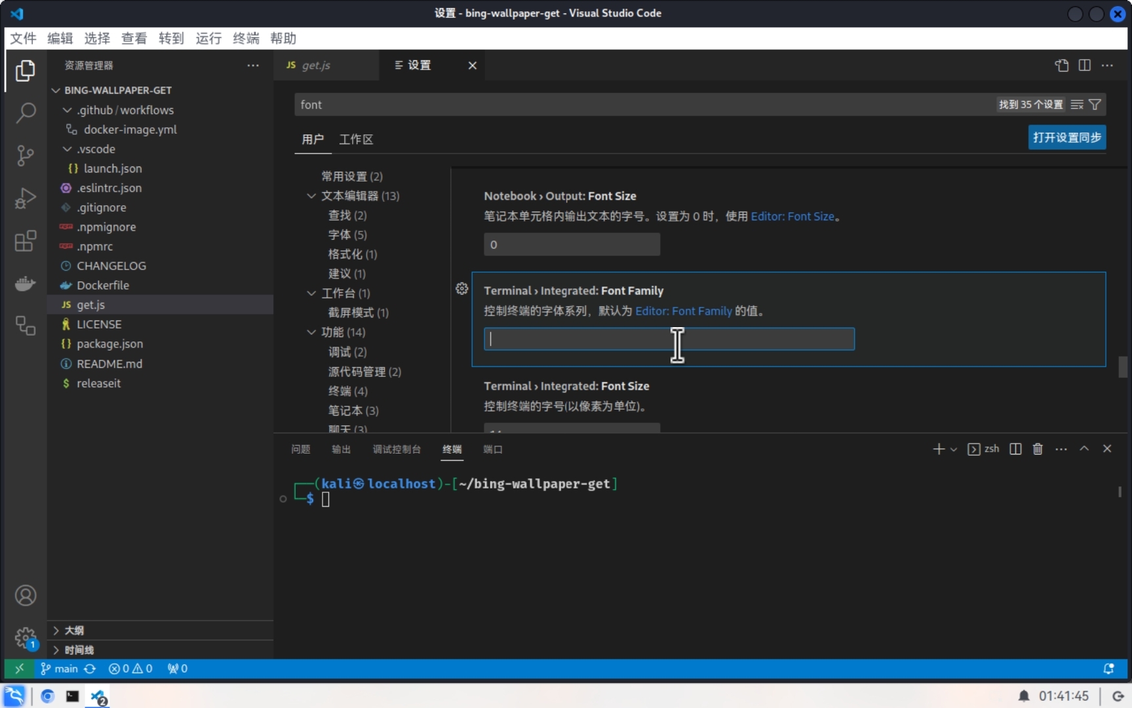Kill the terminal with trash icon
Screen dimensions: 1132x708
coord(1038,449)
